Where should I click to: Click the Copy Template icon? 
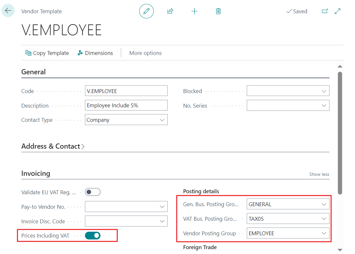tap(28, 53)
